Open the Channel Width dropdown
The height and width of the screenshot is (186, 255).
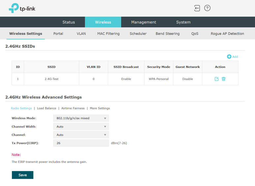(81, 126)
